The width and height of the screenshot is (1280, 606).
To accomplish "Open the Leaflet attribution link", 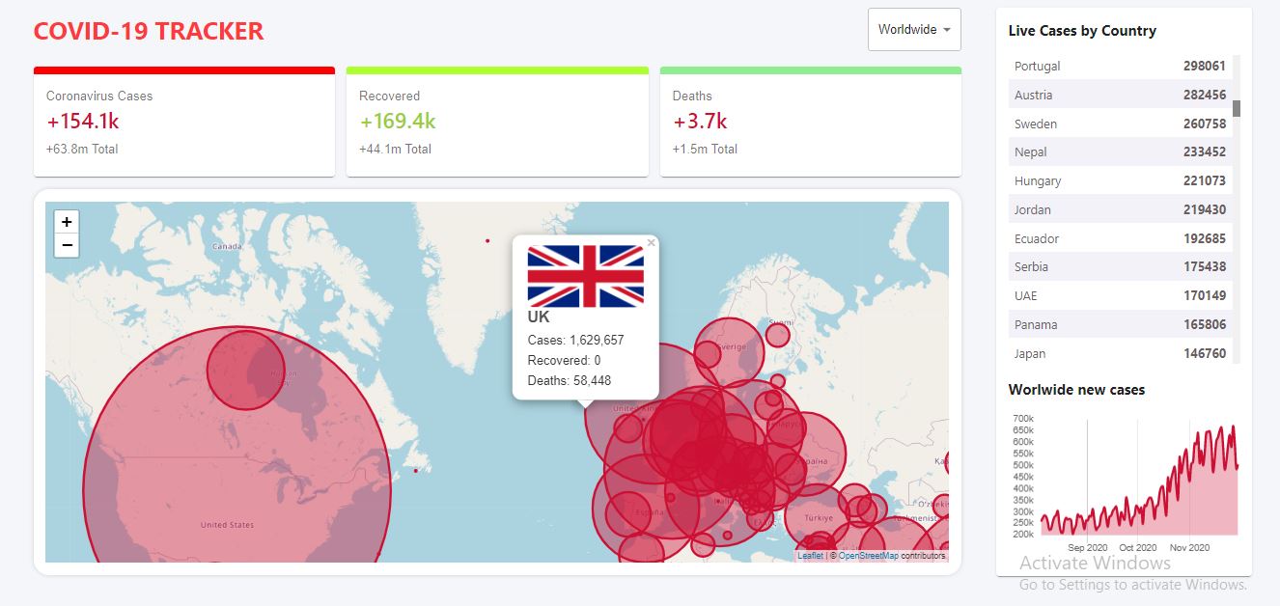I will pos(811,556).
